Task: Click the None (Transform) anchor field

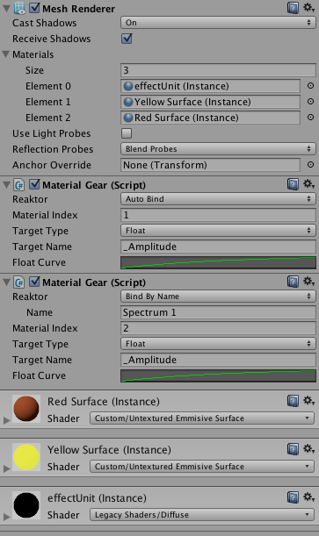Action: tap(211, 165)
